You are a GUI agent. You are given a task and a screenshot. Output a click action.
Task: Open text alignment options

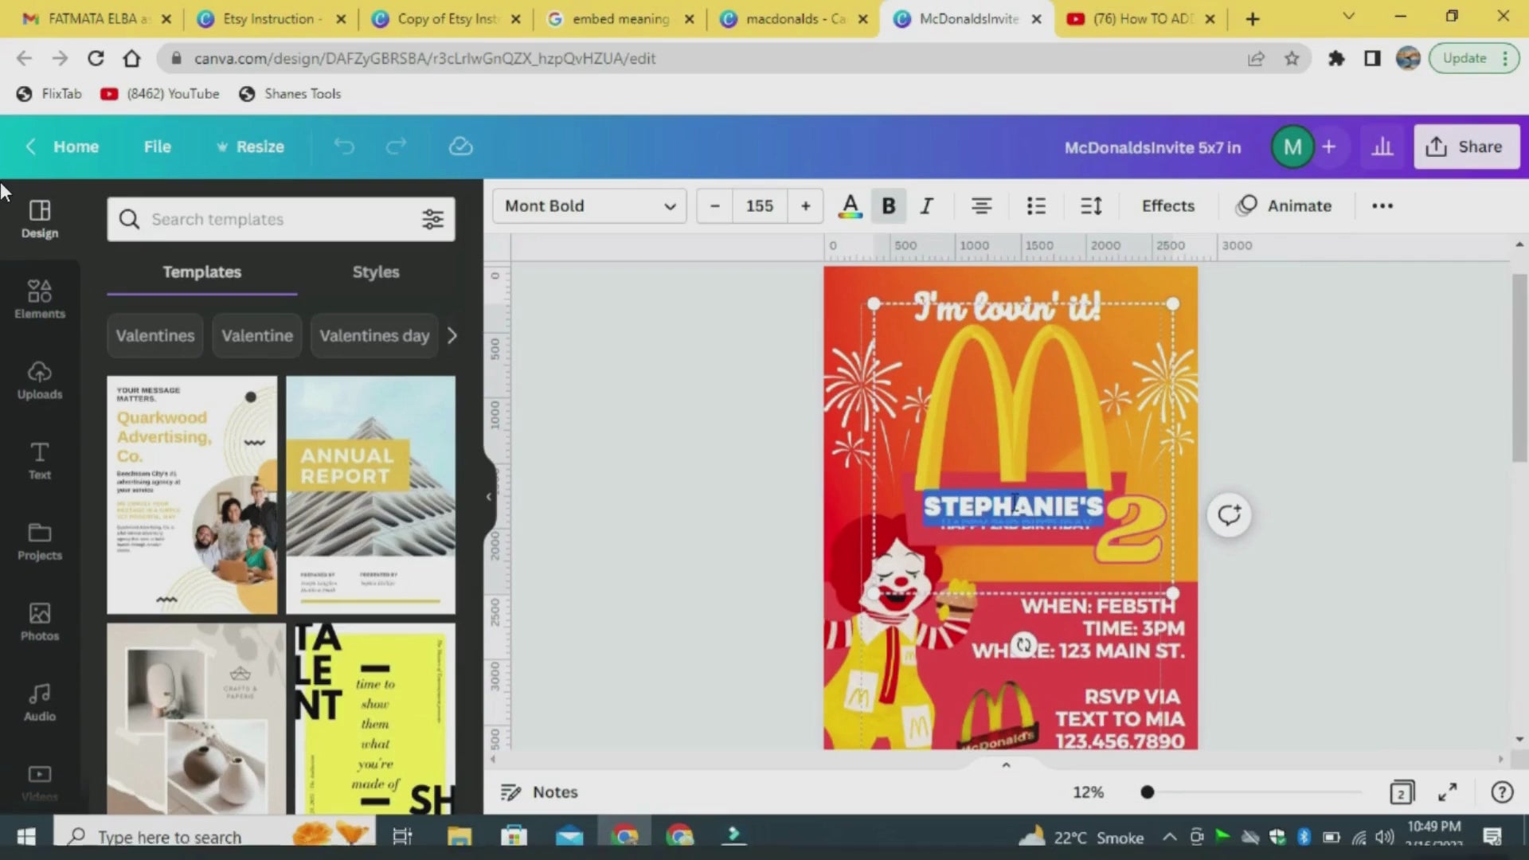[x=981, y=206]
